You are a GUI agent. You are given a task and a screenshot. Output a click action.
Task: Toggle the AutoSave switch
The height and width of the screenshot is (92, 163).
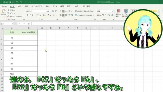[x=12, y=2]
